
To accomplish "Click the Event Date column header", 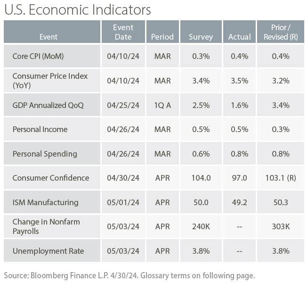I will pyautogui.click(x=123, y=32).
